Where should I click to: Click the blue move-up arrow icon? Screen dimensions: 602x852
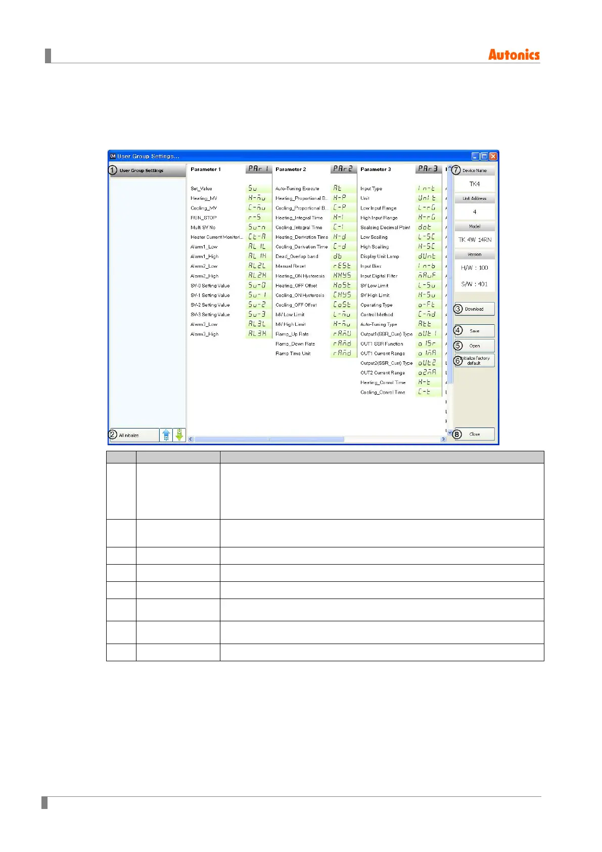[x=166, y=435]
